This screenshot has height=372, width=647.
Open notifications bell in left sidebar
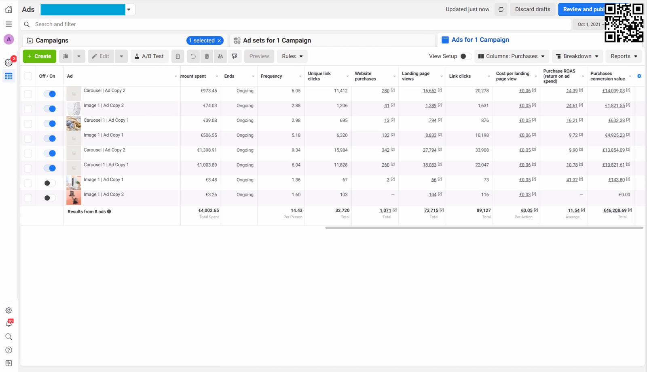[8, 323]
